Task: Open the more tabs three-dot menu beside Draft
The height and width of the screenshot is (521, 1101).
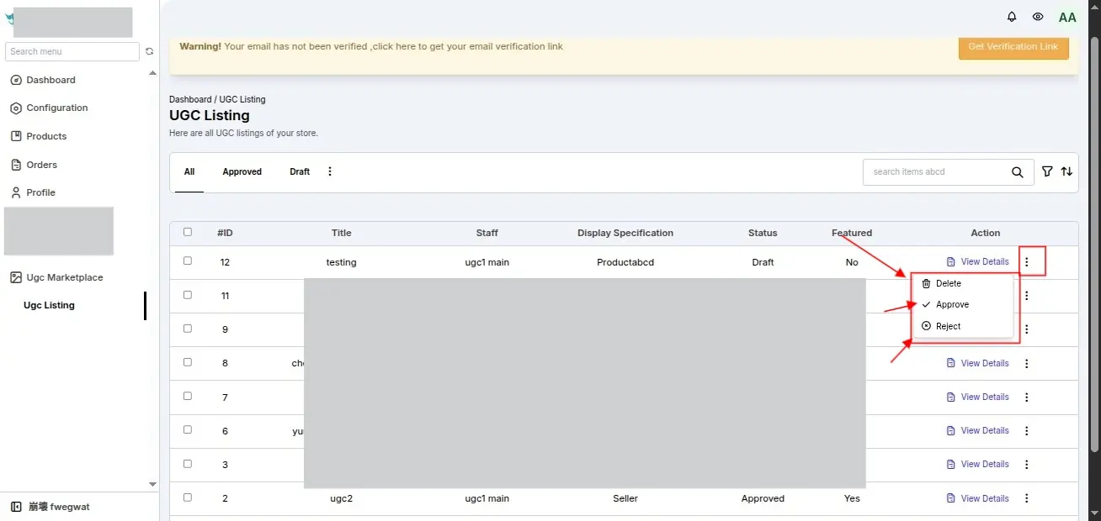Action: [x=330, y=171]
